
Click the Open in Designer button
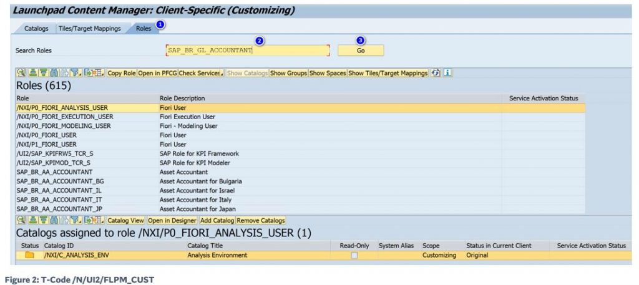pos(172,220)
